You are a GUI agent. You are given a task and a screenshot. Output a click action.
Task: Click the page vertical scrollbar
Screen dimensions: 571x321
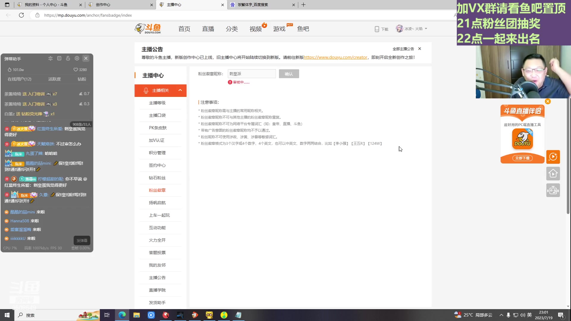568,156
